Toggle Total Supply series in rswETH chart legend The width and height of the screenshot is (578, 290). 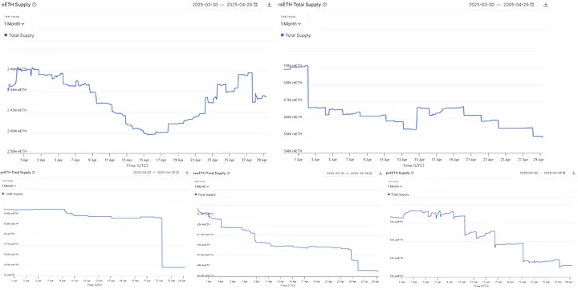[206, 194]
